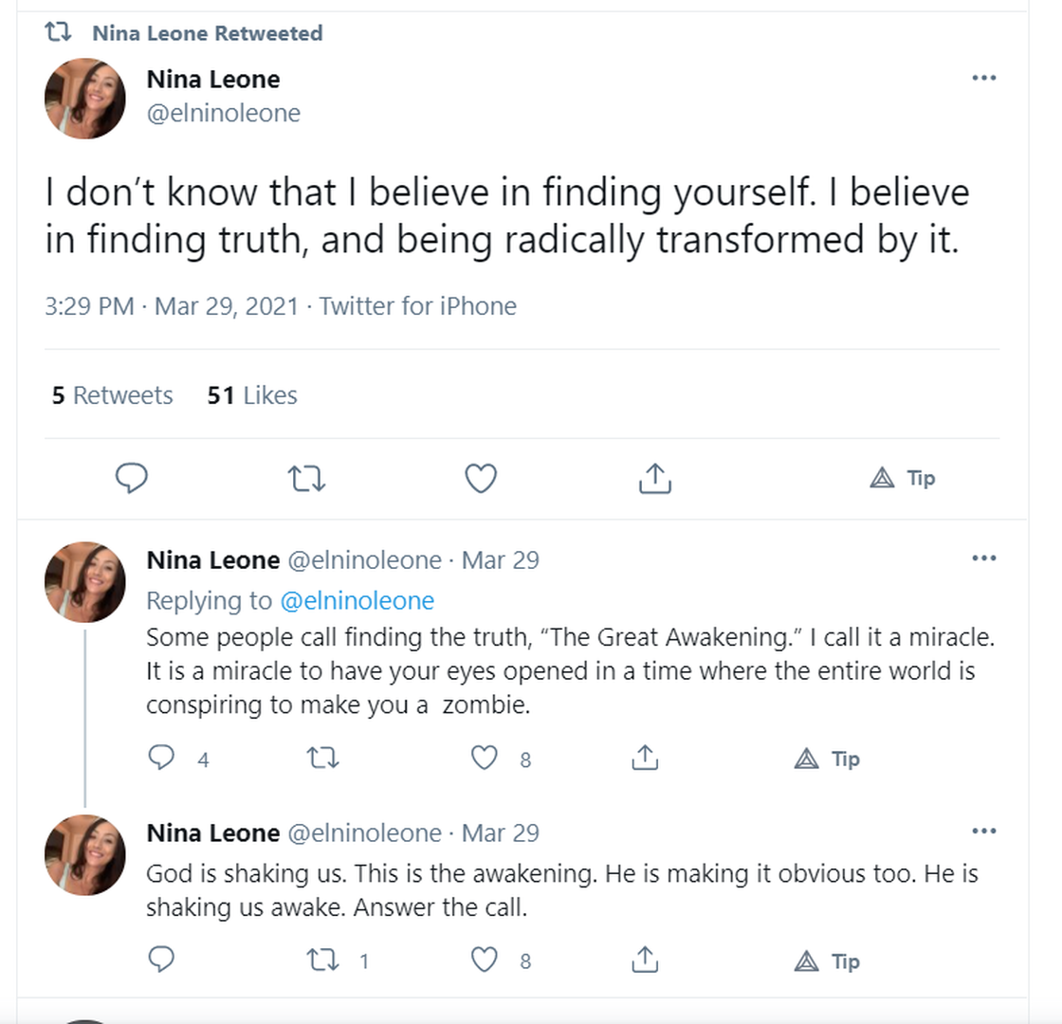
Task: Open more options for "God is shaking us" reply
Action: tap(984, 832)
